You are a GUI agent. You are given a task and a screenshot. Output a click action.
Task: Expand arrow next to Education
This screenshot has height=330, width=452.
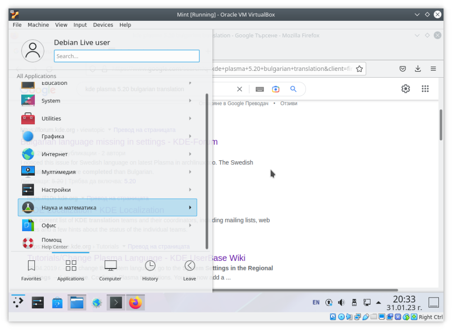(x=190, y=83)
